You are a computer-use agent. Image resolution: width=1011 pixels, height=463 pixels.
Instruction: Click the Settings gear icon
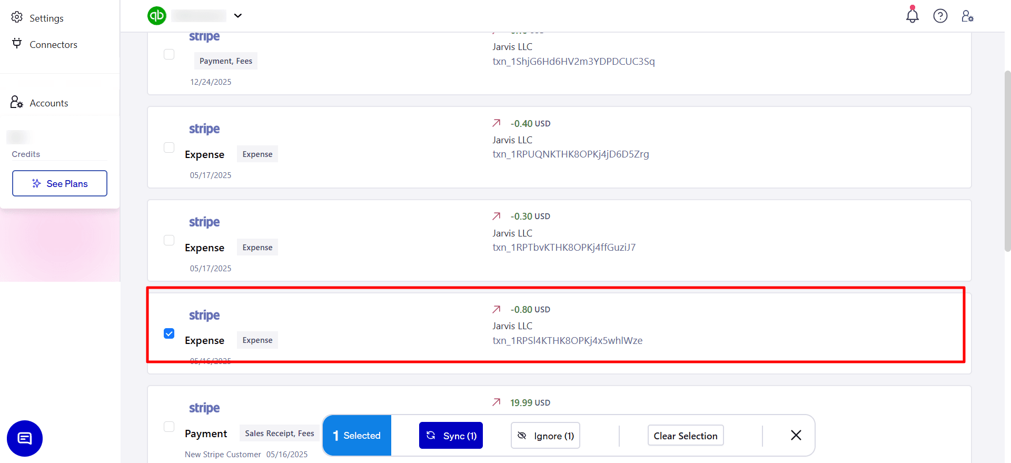pos(17,17)
